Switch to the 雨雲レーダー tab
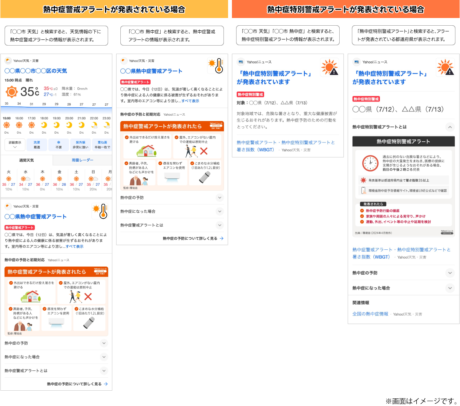The image size is (460, 406). tap(82, 160)
